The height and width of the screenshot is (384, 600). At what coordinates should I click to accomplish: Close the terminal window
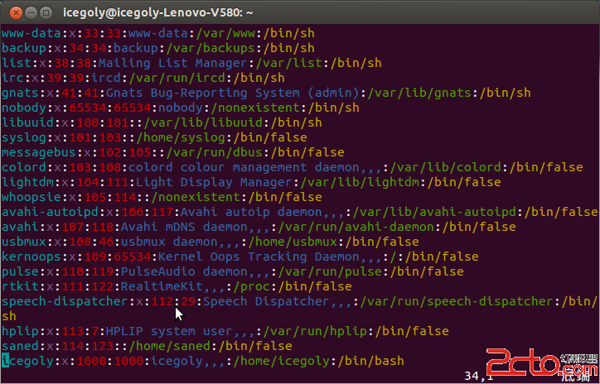pos(16,13)
